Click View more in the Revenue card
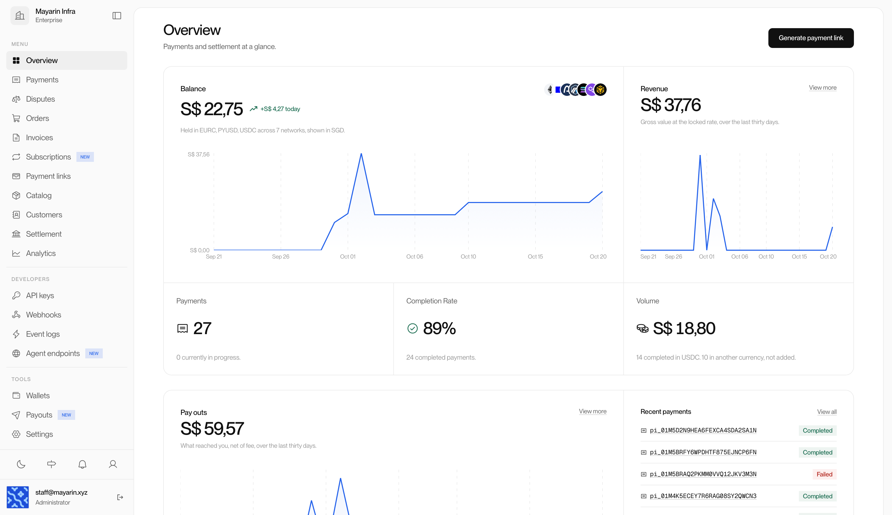Image resolution: width=892 pixels, height=515 pixels. 823,88
